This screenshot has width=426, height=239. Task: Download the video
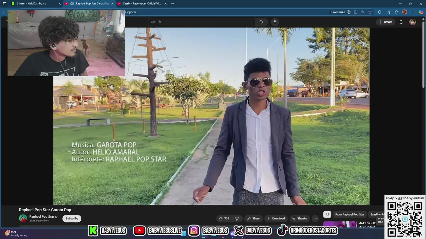pyautogui.click(x=276, y=218)
